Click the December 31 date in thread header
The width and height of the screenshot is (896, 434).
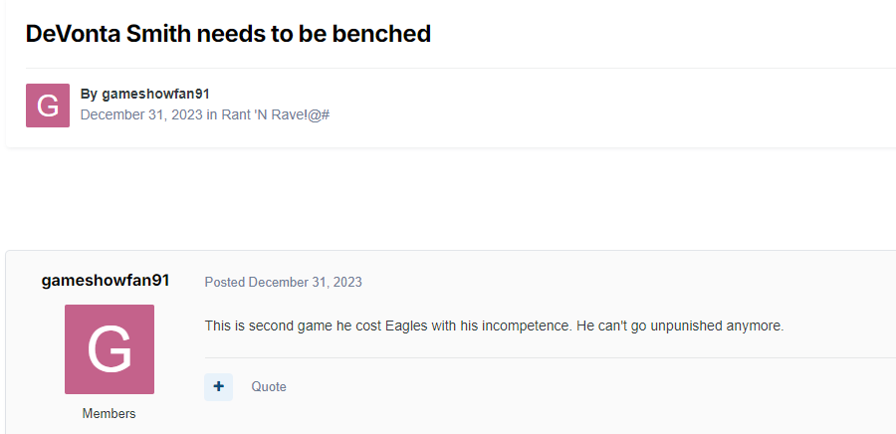pyautogui.click(x=140, y=114)
